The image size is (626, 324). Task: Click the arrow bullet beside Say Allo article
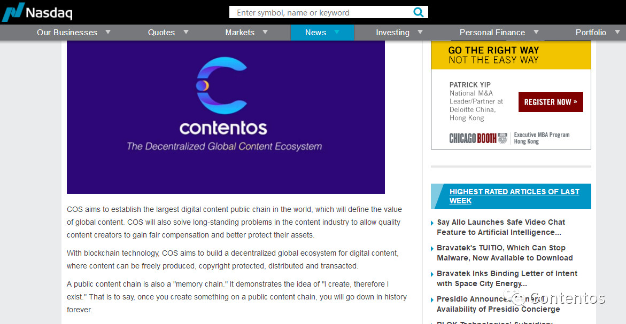[x=432, y=223]
